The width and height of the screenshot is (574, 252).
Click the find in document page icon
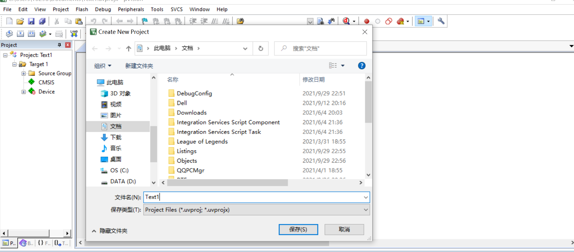coord(320,21)
